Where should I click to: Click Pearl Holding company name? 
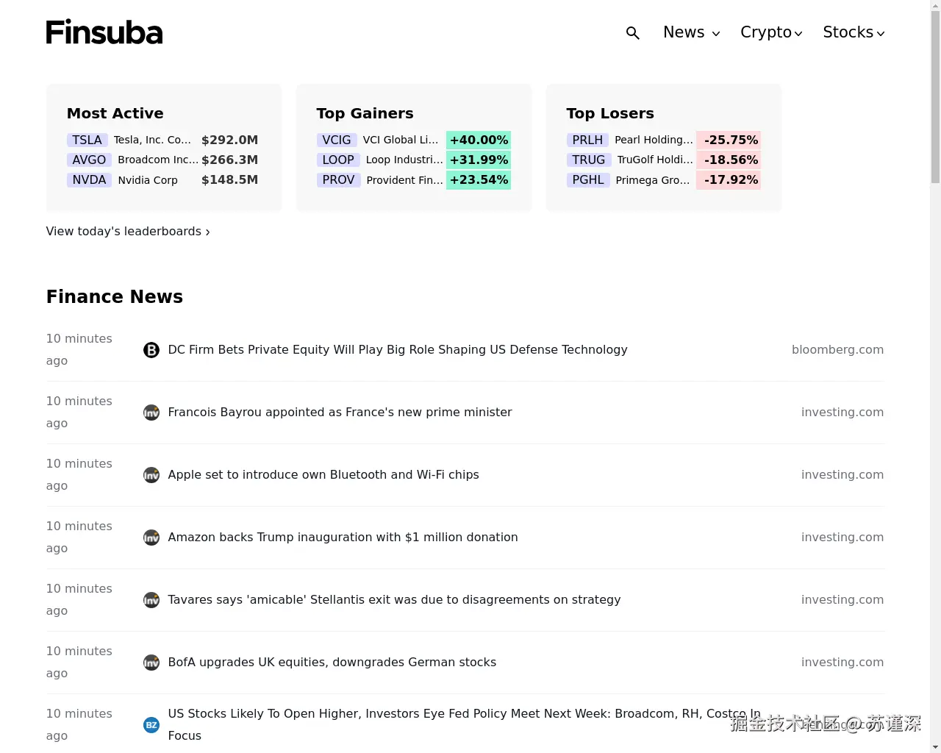tap(654, 140)
